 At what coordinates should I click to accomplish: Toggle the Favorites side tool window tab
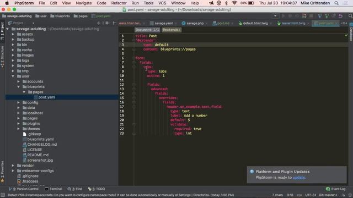[x=2, y=172]
